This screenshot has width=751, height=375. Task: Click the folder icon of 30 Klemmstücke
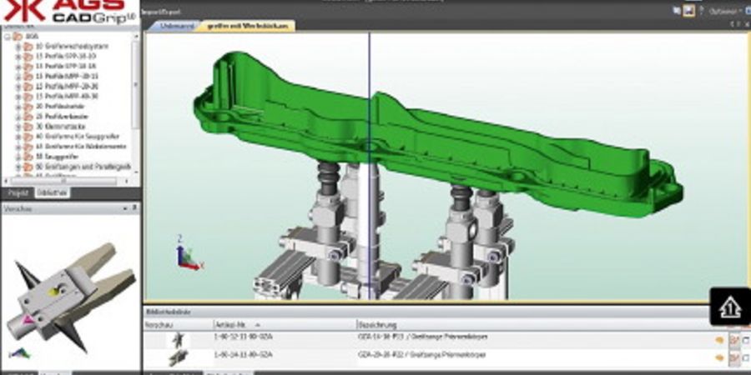point(28,125)
